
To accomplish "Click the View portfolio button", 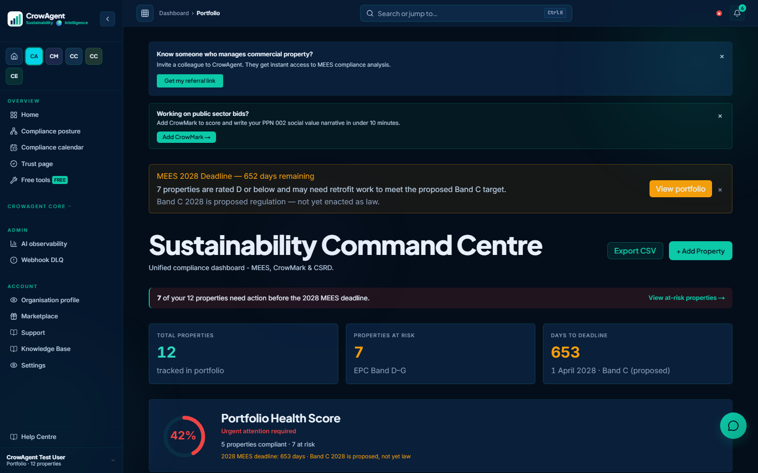I will coord(680,189).
